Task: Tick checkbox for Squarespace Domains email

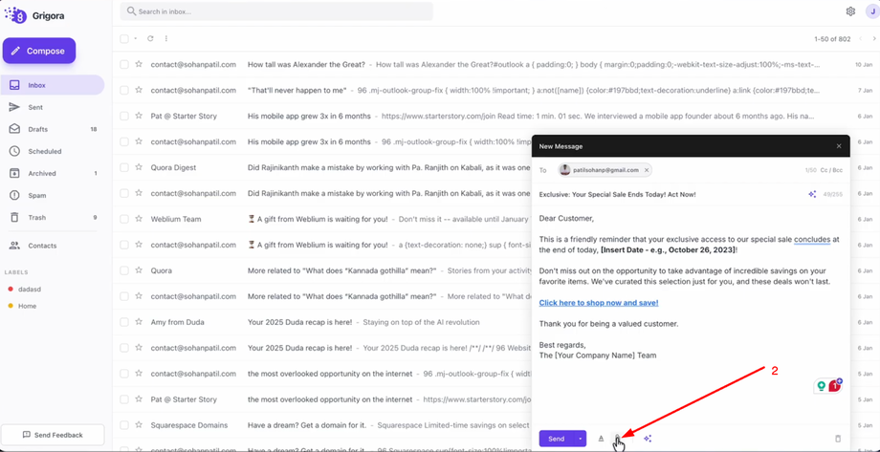Action: (x=124, y=425)
